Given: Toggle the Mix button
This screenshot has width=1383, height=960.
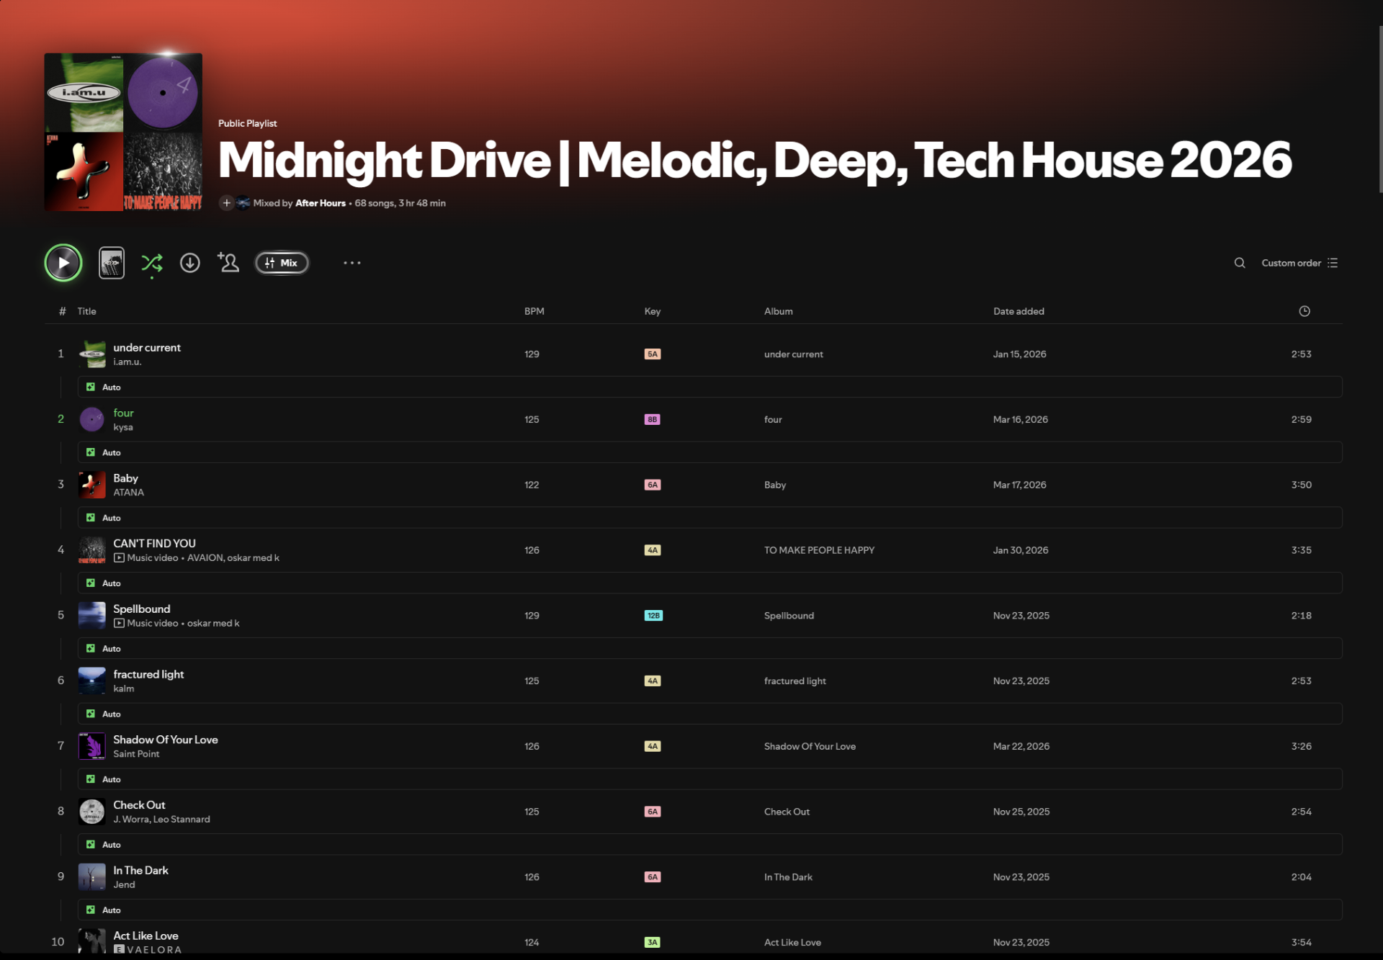Looking at the screenshot, I should (282, 263).
